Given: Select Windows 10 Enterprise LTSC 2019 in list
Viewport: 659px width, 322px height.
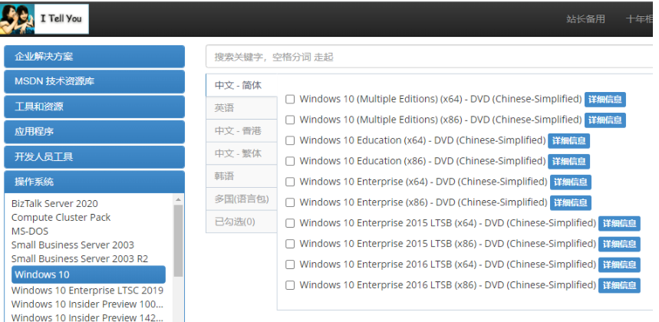Looking at the screenshot, I should click(x=87, y=291).
